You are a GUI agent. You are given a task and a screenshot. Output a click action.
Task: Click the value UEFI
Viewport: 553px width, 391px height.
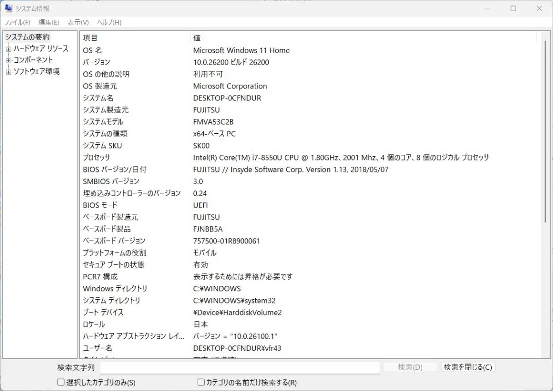coord(200,205)
